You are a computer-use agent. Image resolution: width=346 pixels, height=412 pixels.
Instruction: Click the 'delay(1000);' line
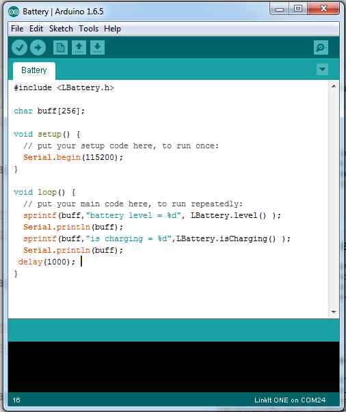46,262
